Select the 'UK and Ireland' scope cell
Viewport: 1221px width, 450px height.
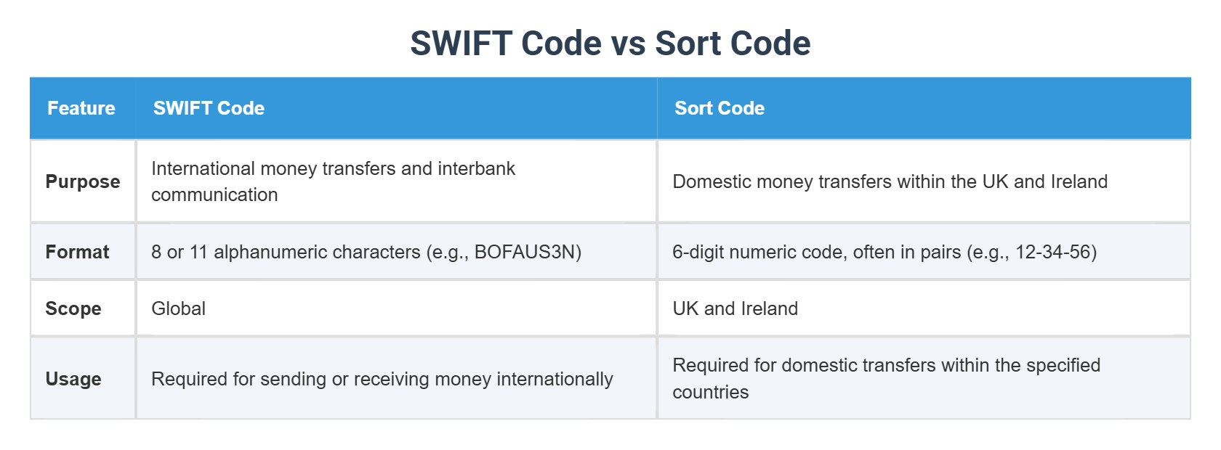pyautogui.click(x=735, y=308)
